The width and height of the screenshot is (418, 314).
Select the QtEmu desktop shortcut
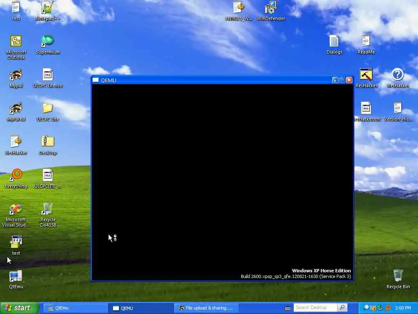pyautogui.click(x=16, y=280)
